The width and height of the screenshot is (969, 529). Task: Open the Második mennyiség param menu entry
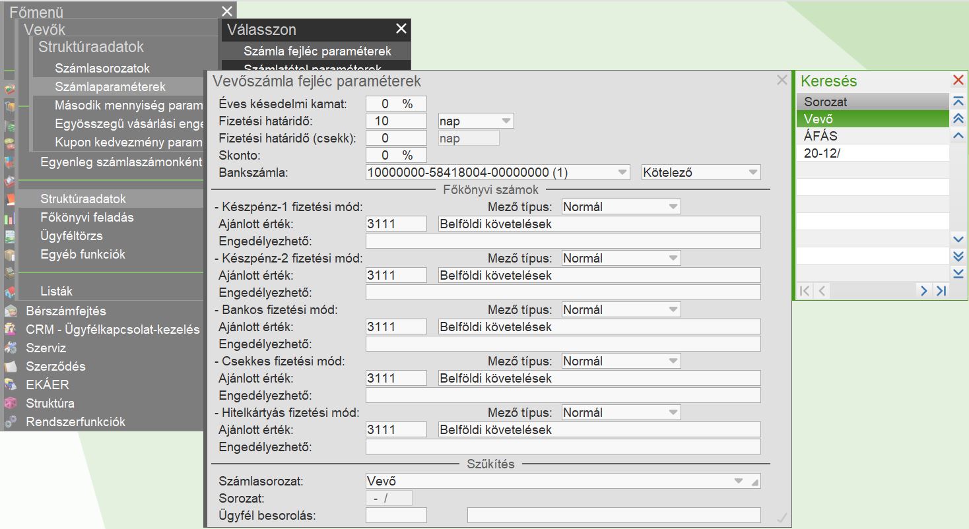129,106
